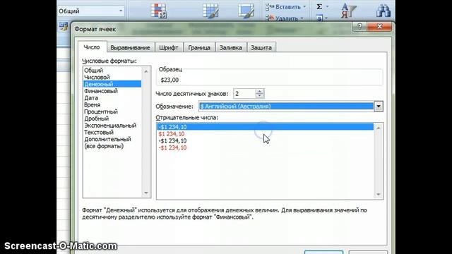Screen dimensions: 452x254
Task: Click the Delete cells button (Удалить)
Action: click(x=284, y=18)
